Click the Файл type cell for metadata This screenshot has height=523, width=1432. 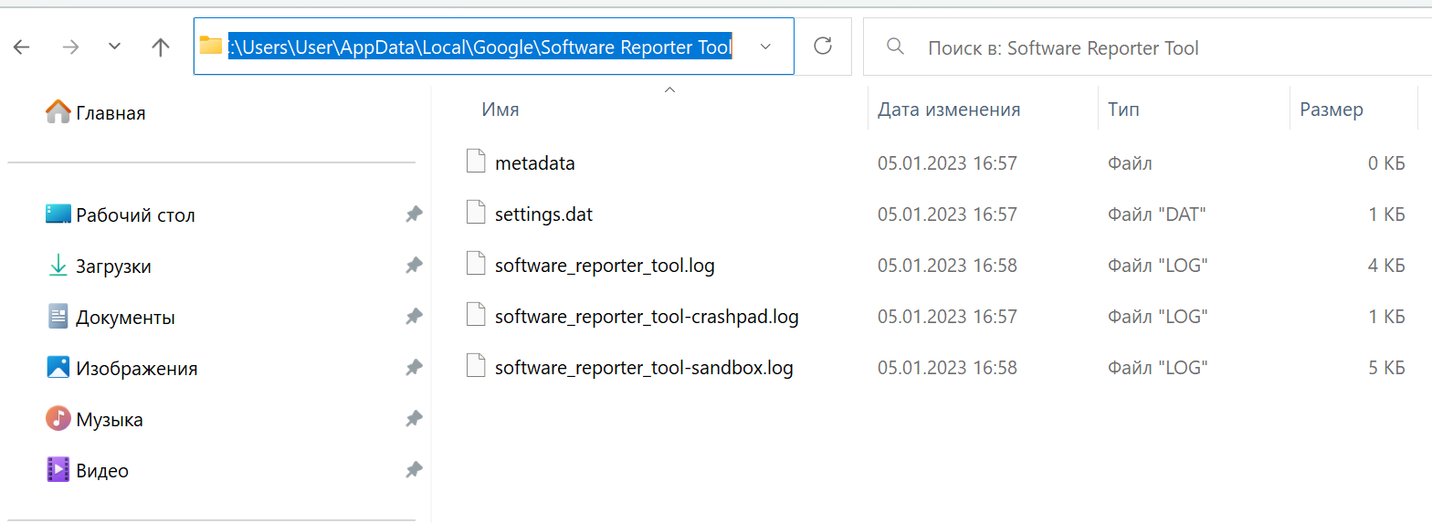[x=1130, y=163]
